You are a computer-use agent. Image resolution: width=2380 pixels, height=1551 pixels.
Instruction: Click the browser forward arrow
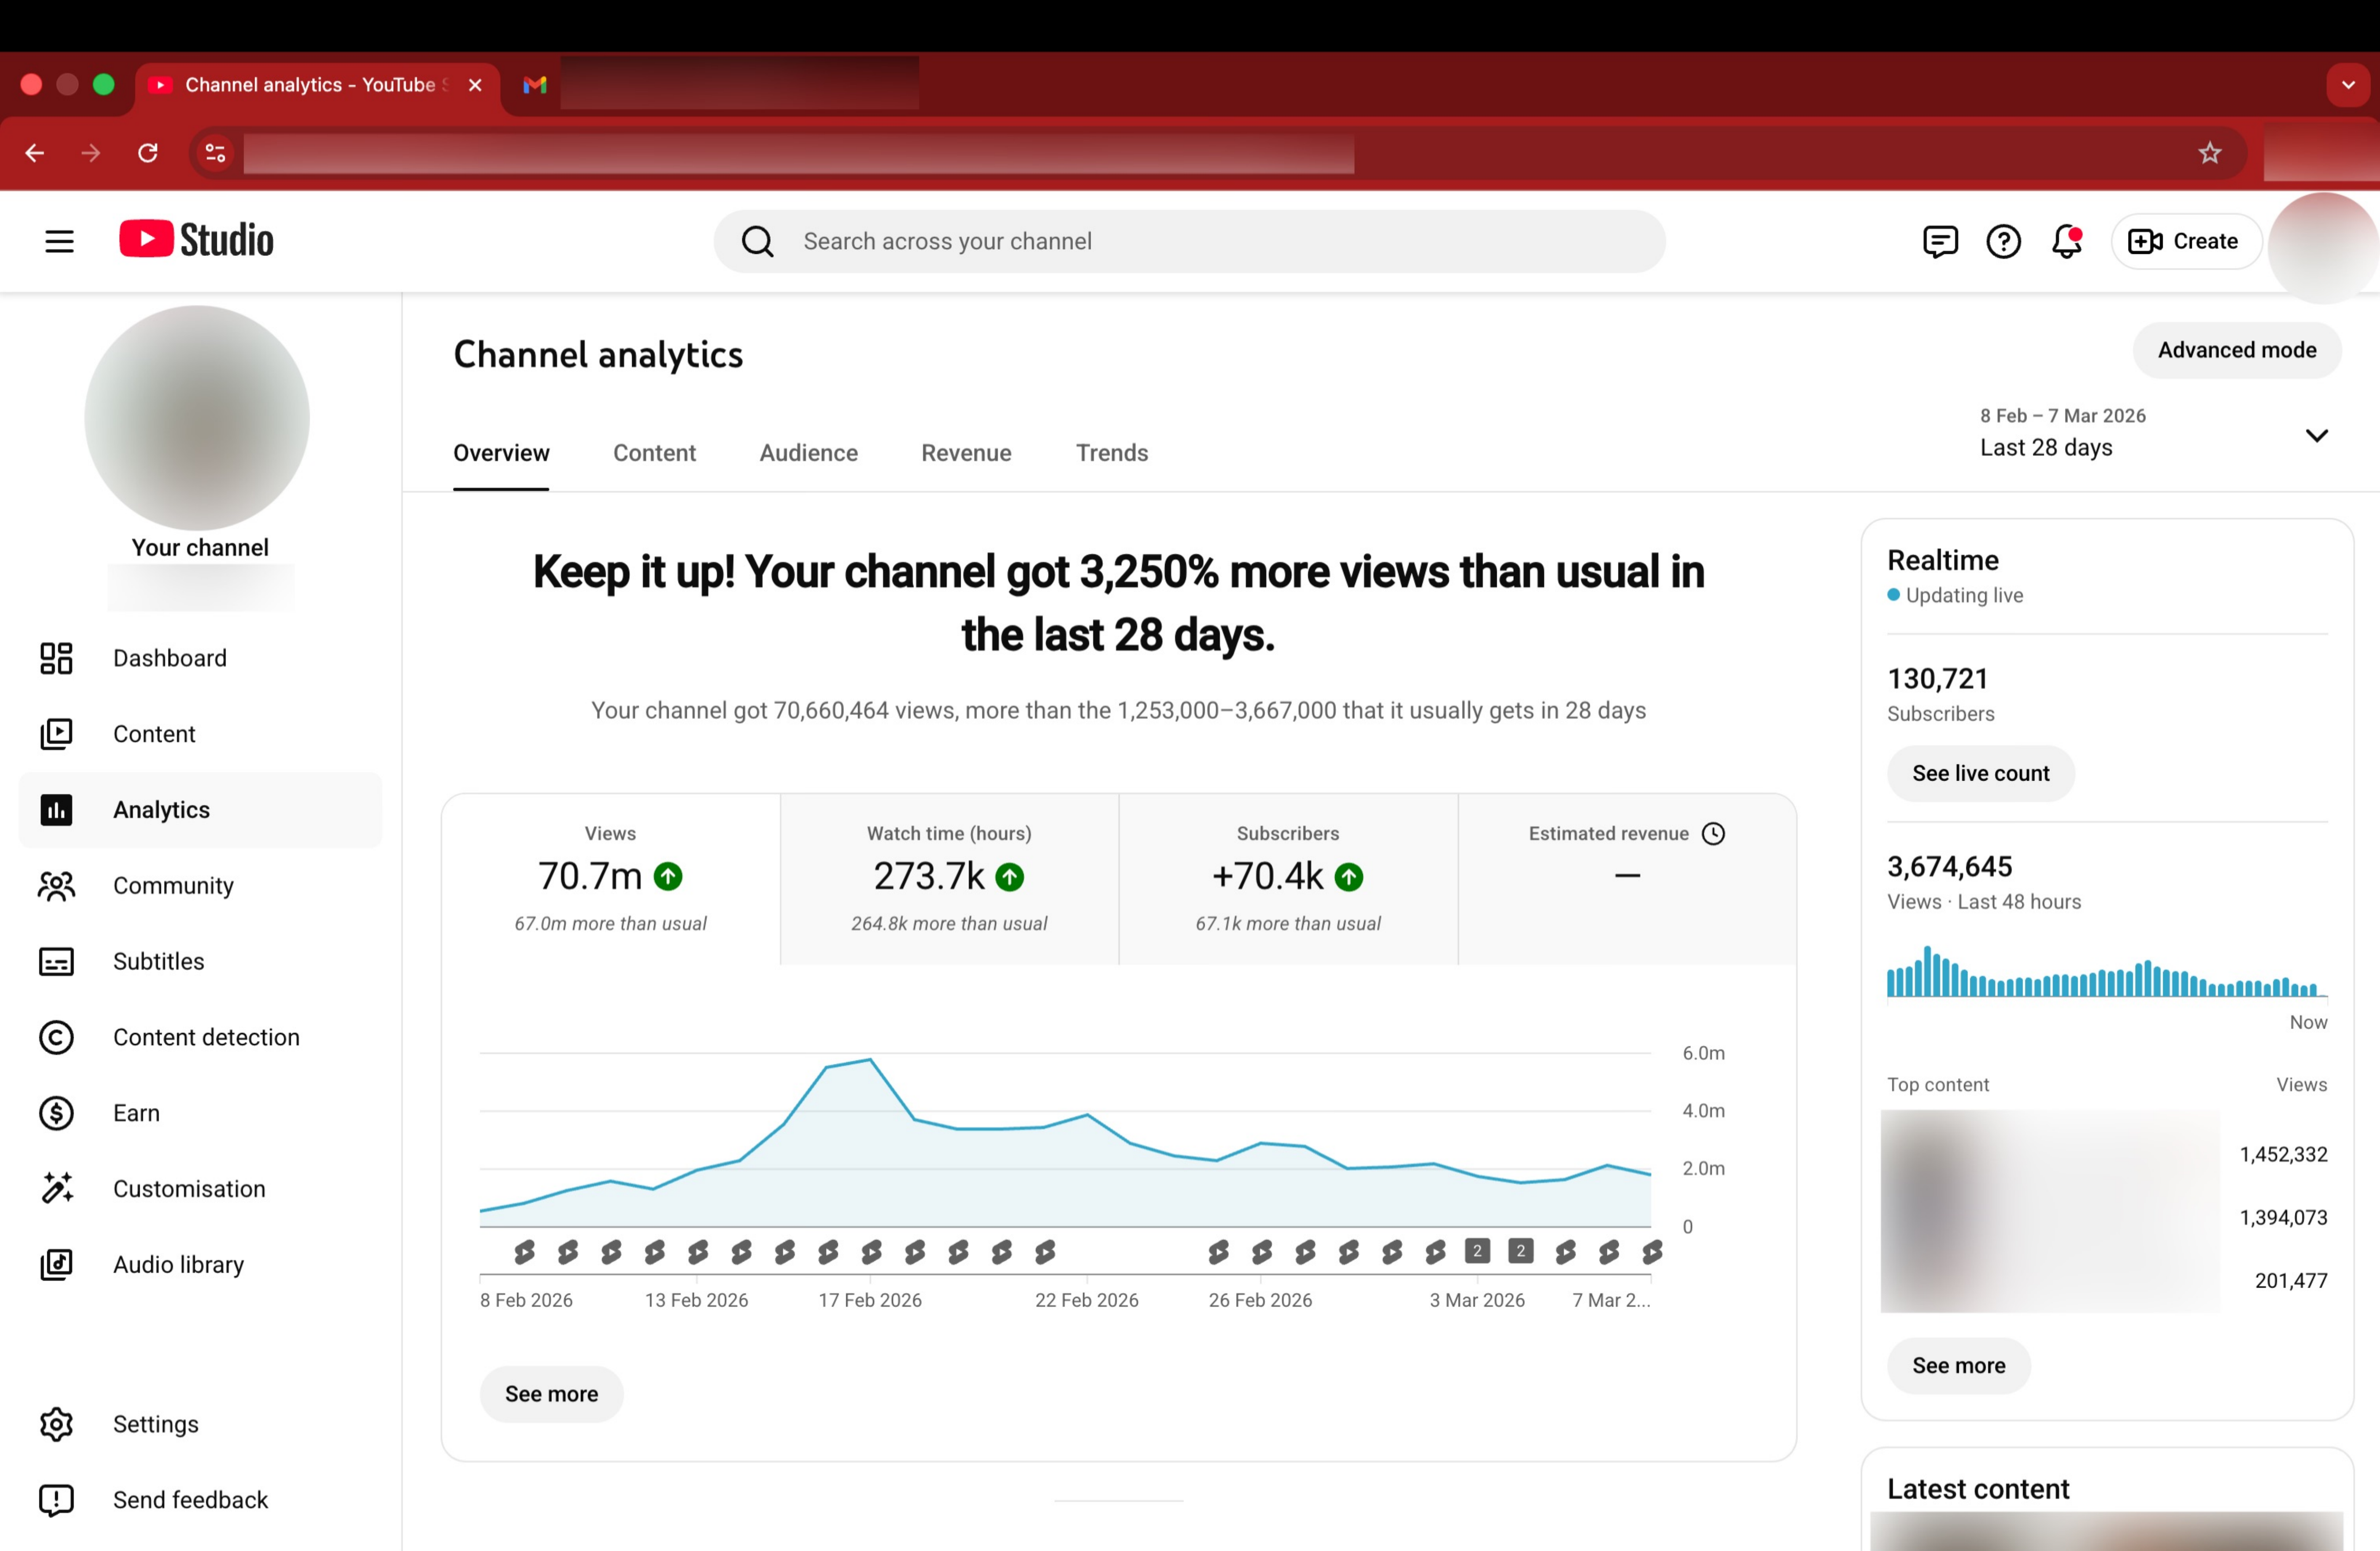pyautogui.click(x=91, y=153)
